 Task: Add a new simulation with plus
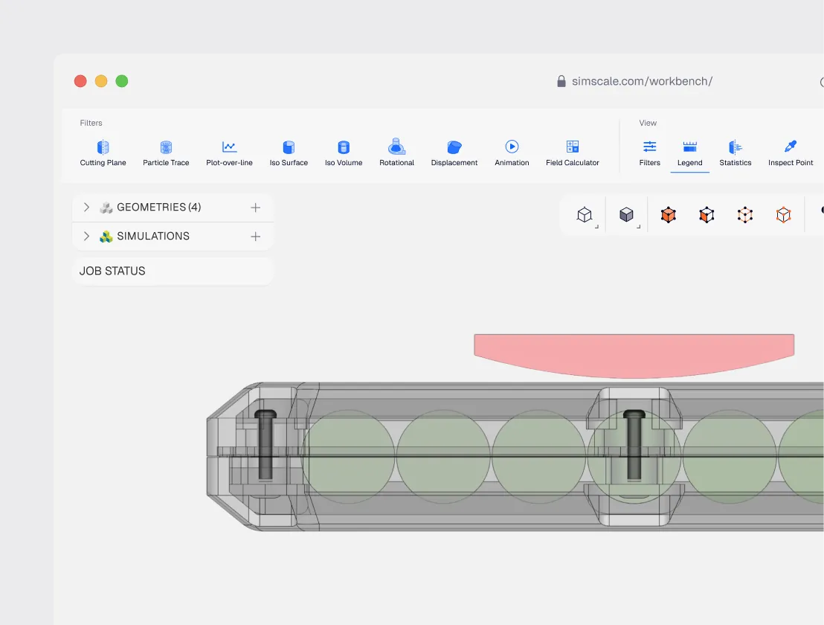(255, 237)
